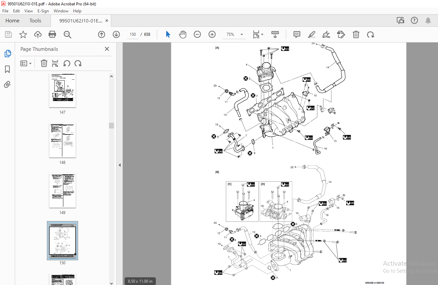Collapse the navigation pane with the arrow handle

(x=120, y=165)
